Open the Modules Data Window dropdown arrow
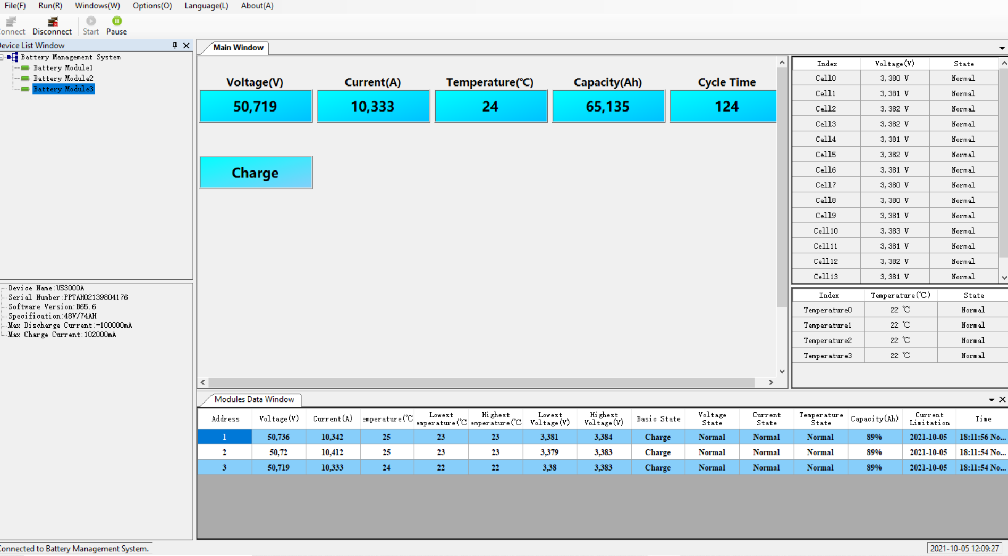The width and height of the screenshot is (1008, 556). (991, 400)
